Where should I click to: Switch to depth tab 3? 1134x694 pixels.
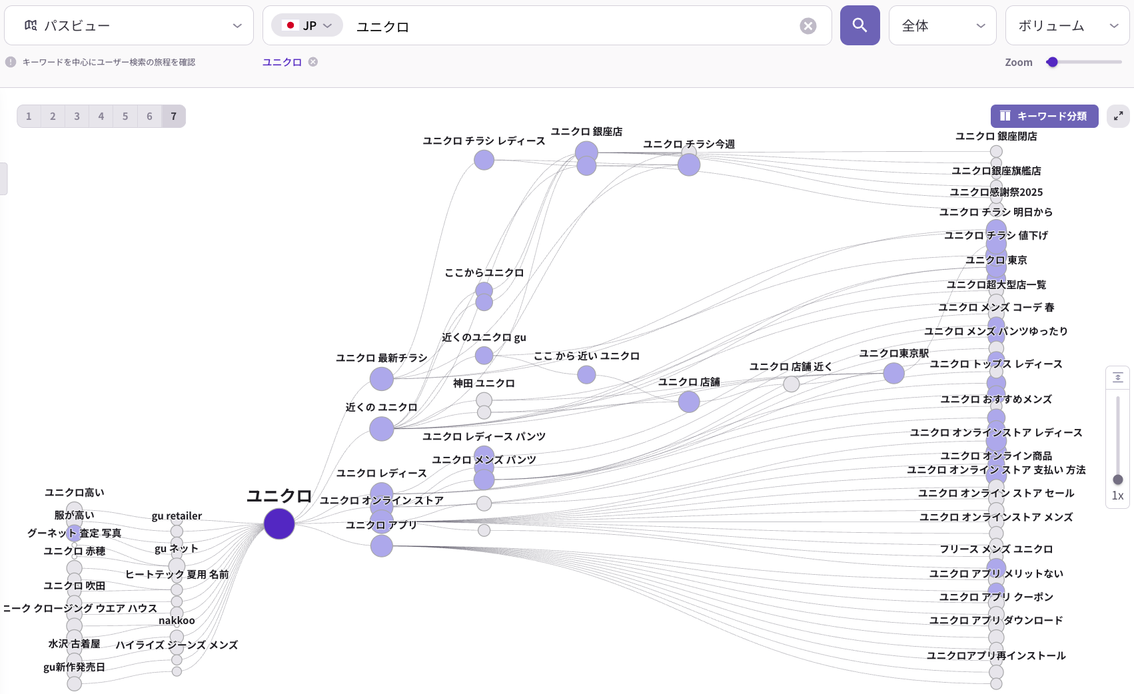tap(77, 116)
